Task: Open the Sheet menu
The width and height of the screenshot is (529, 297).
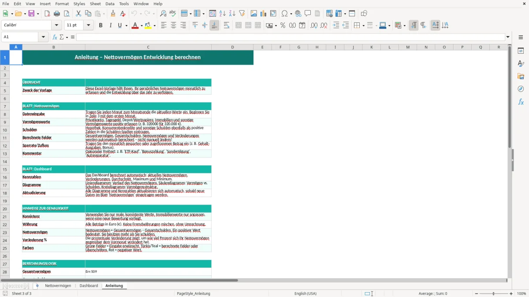Action: pyautogui.click(x=95, y=4)
